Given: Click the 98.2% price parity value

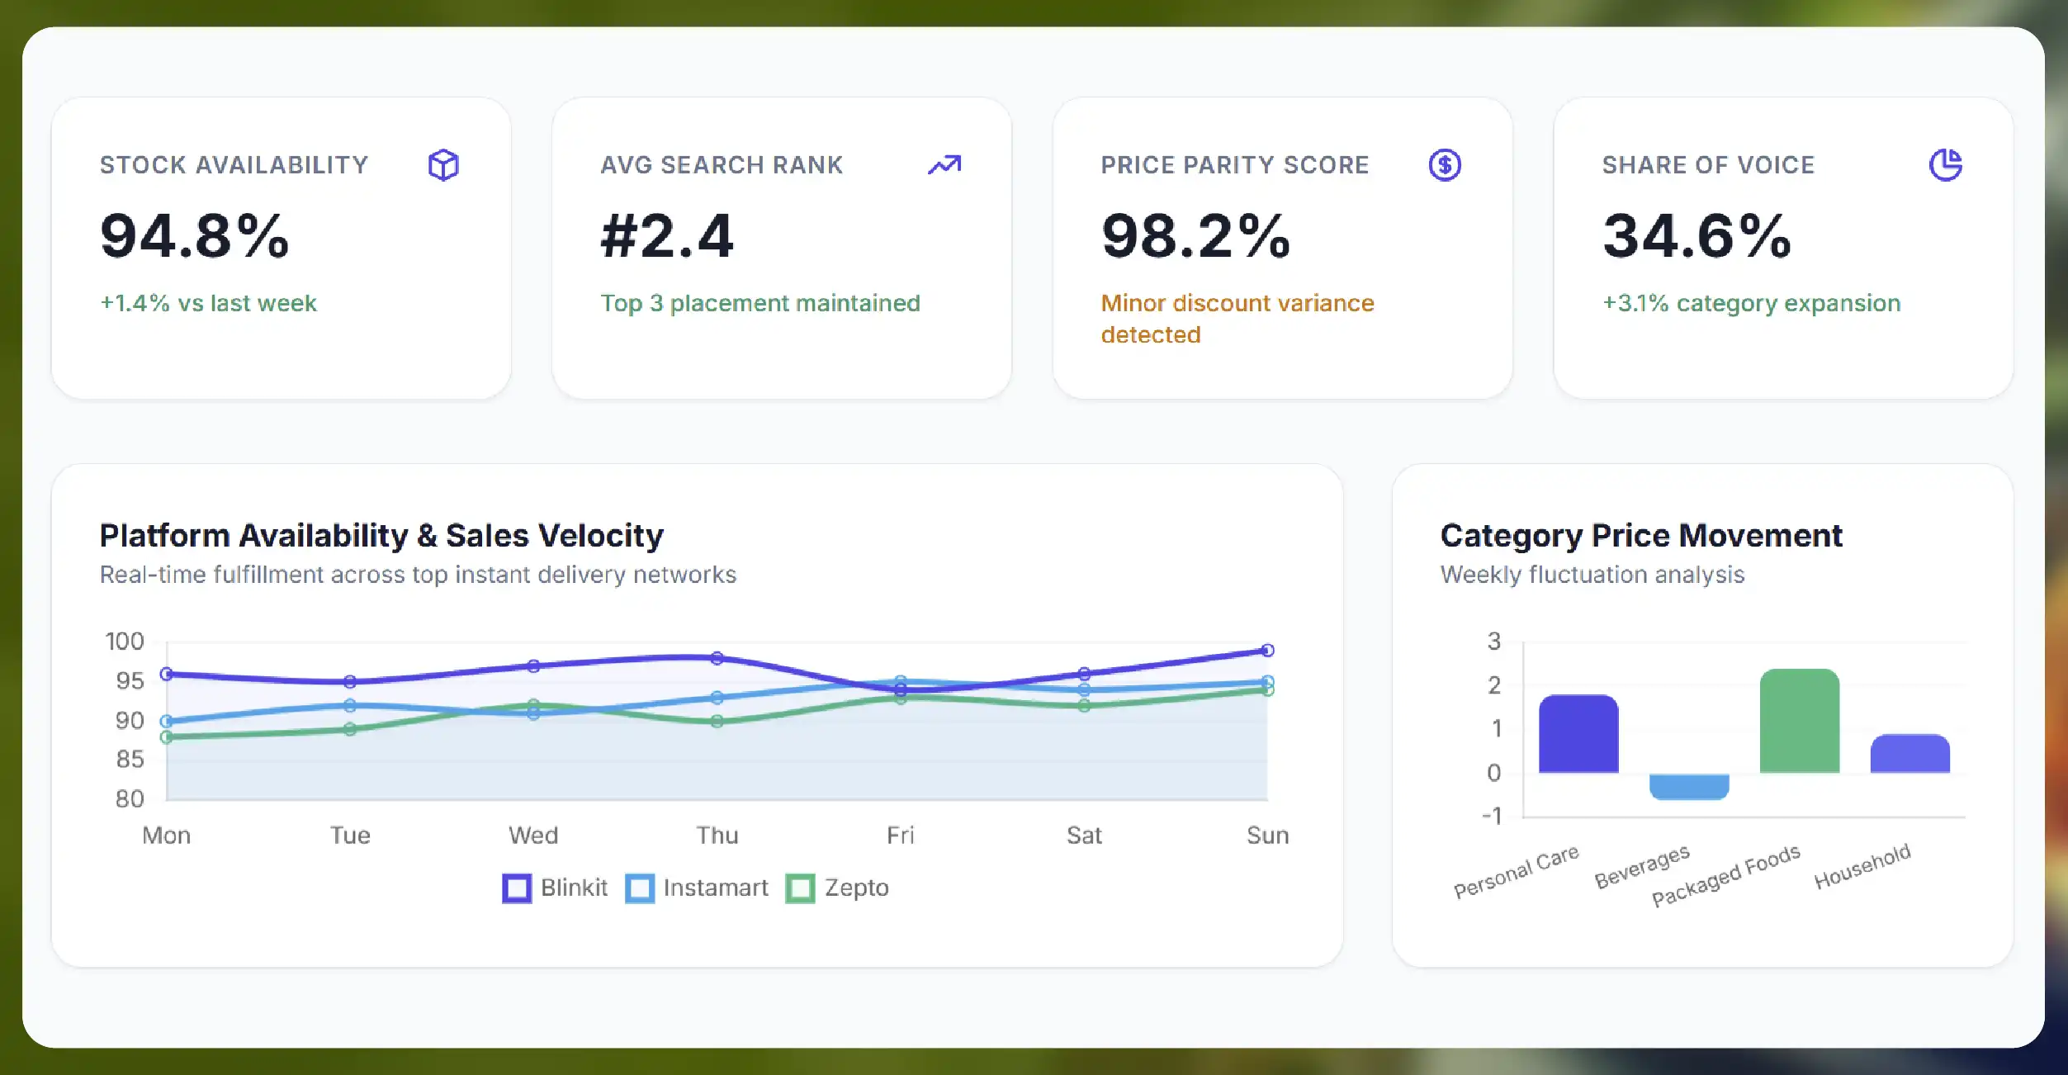Looking at the screenshot, I should point(1196,236).
